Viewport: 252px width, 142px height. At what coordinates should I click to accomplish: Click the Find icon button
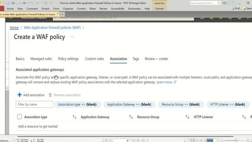pyautogui.click(x=236, y=8)
